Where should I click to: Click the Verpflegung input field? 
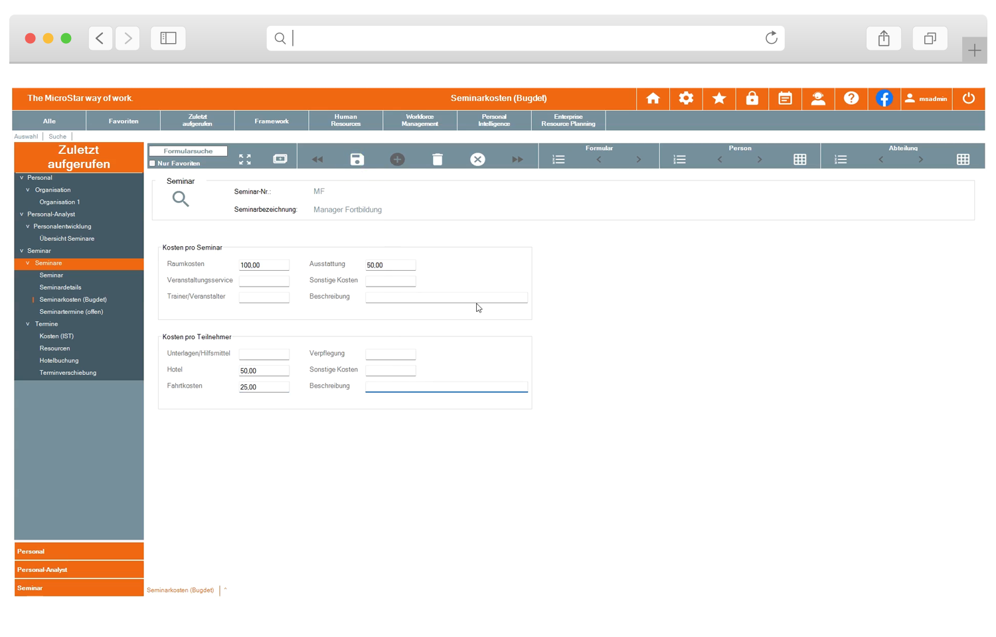click(390, 354)
